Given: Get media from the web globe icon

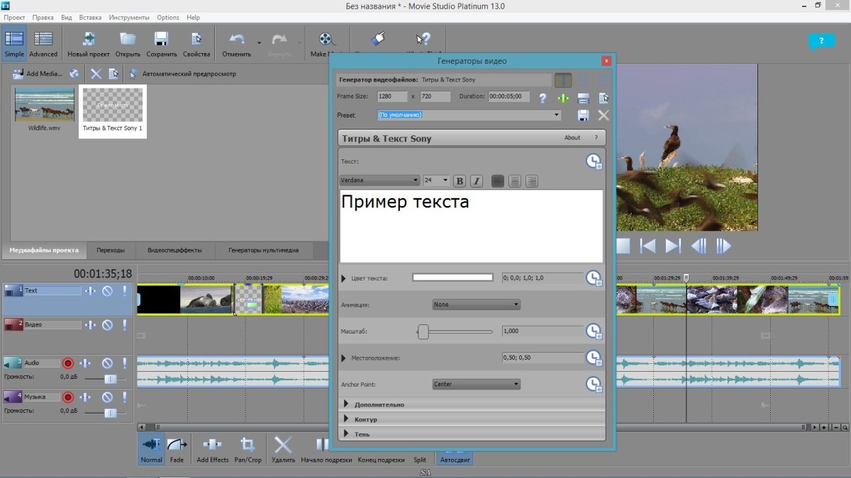Looking at the screenshot, I should (x=74, y=74).
